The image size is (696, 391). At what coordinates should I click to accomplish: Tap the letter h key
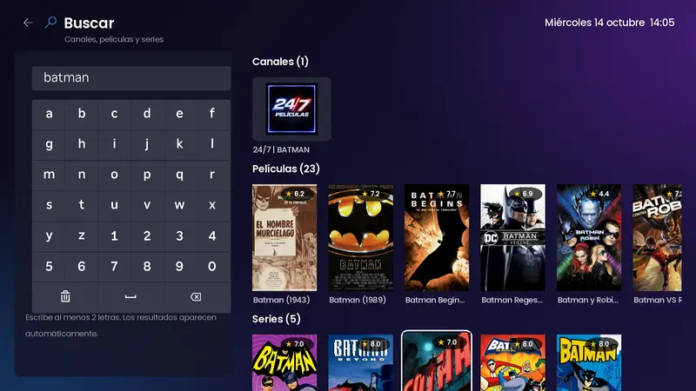(82, 144)
